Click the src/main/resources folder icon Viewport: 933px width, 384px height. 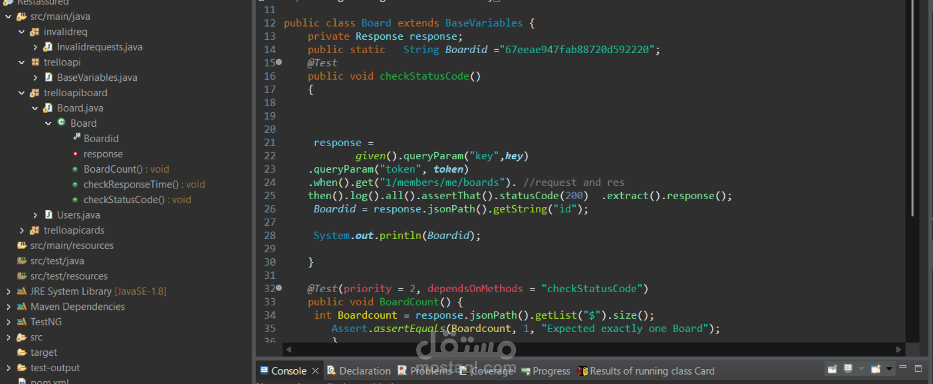point(22,245)
